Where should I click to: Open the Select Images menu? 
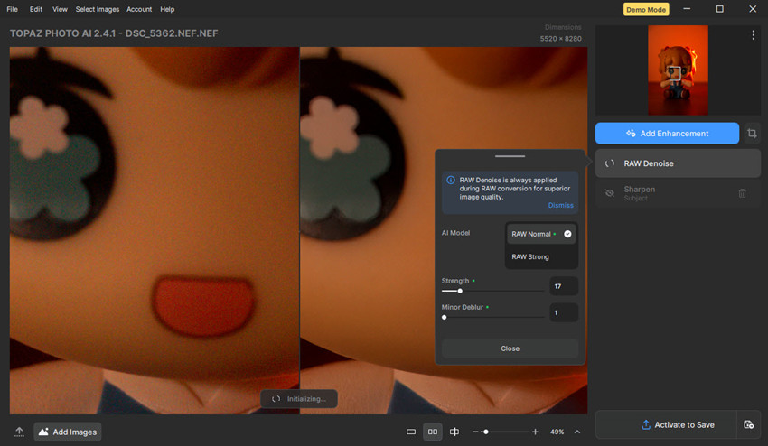tap(97, 9)
